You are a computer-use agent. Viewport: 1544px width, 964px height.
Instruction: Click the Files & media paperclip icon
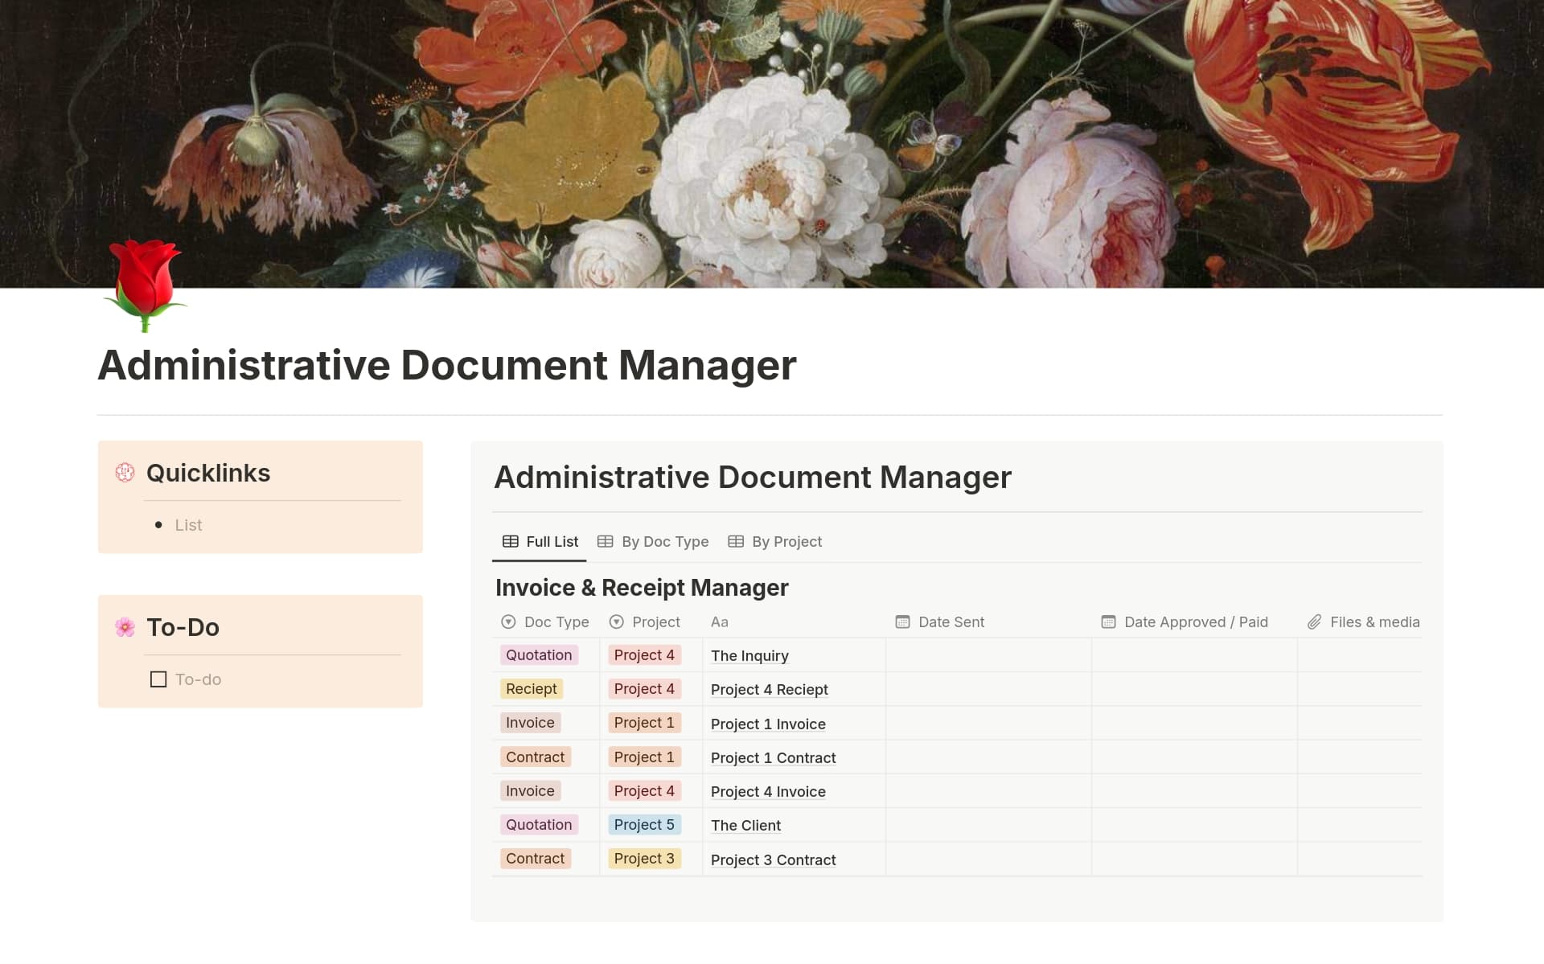(1316, 621)
